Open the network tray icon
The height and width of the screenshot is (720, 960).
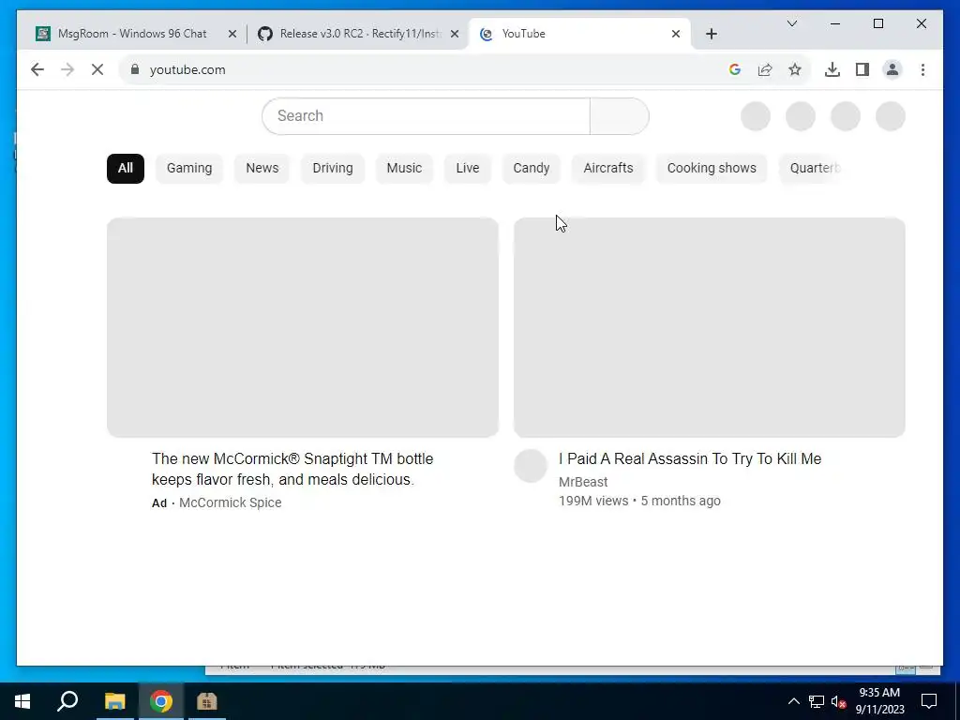click(817, 701)
